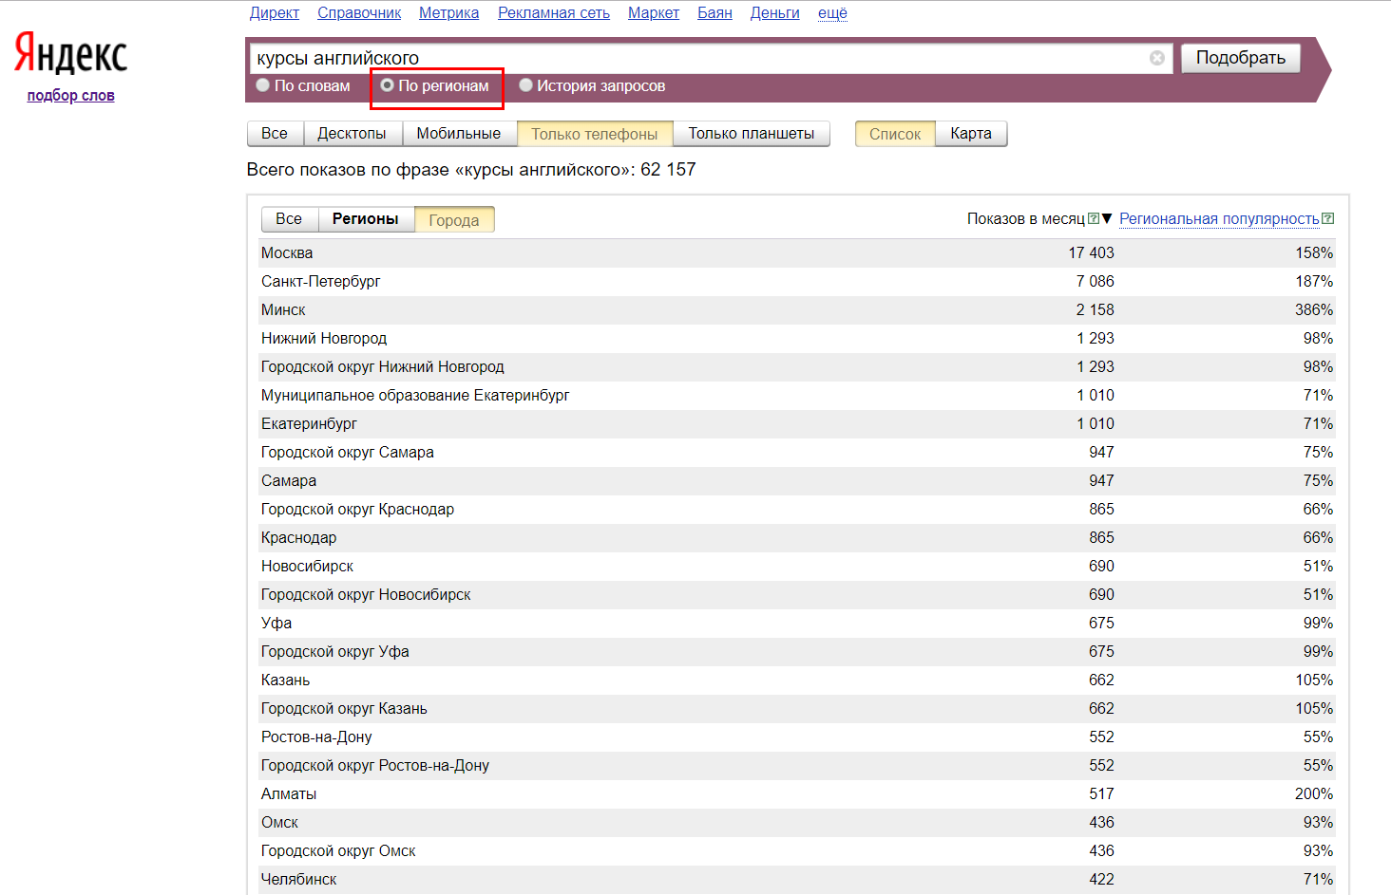Image resolution: width=1391 pixels, height=895 pixels.
Task: Open the Баян link
Action: 715,12
